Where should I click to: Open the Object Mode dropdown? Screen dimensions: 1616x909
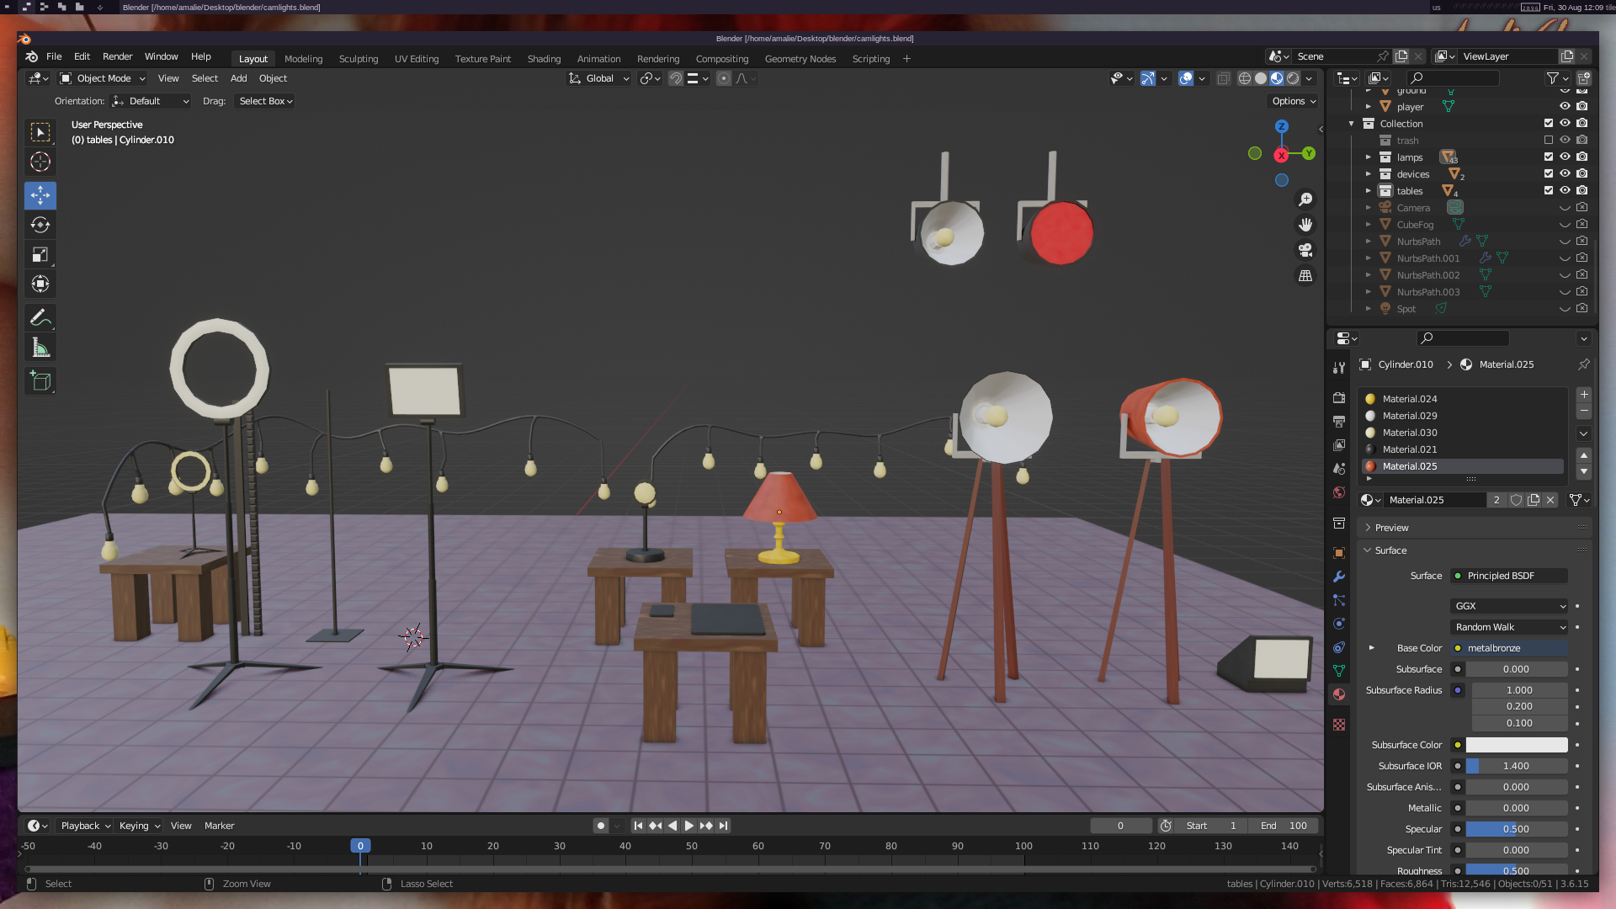pos(103,78)
